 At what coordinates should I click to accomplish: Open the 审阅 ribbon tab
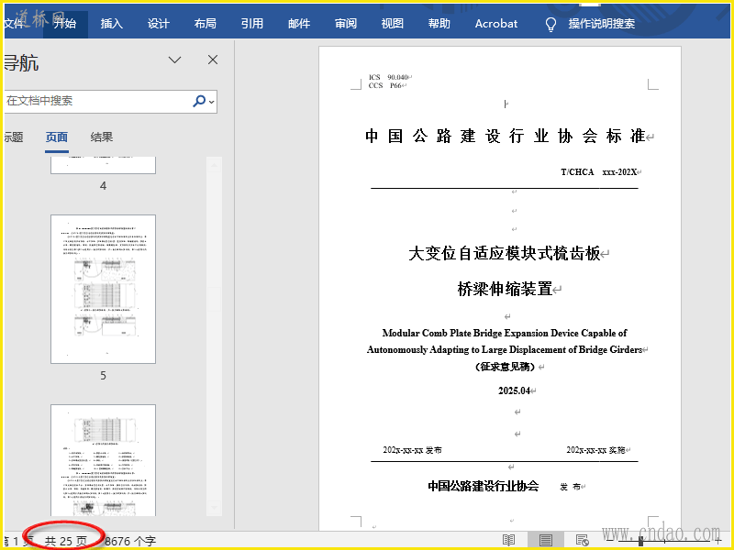(346, 24)
